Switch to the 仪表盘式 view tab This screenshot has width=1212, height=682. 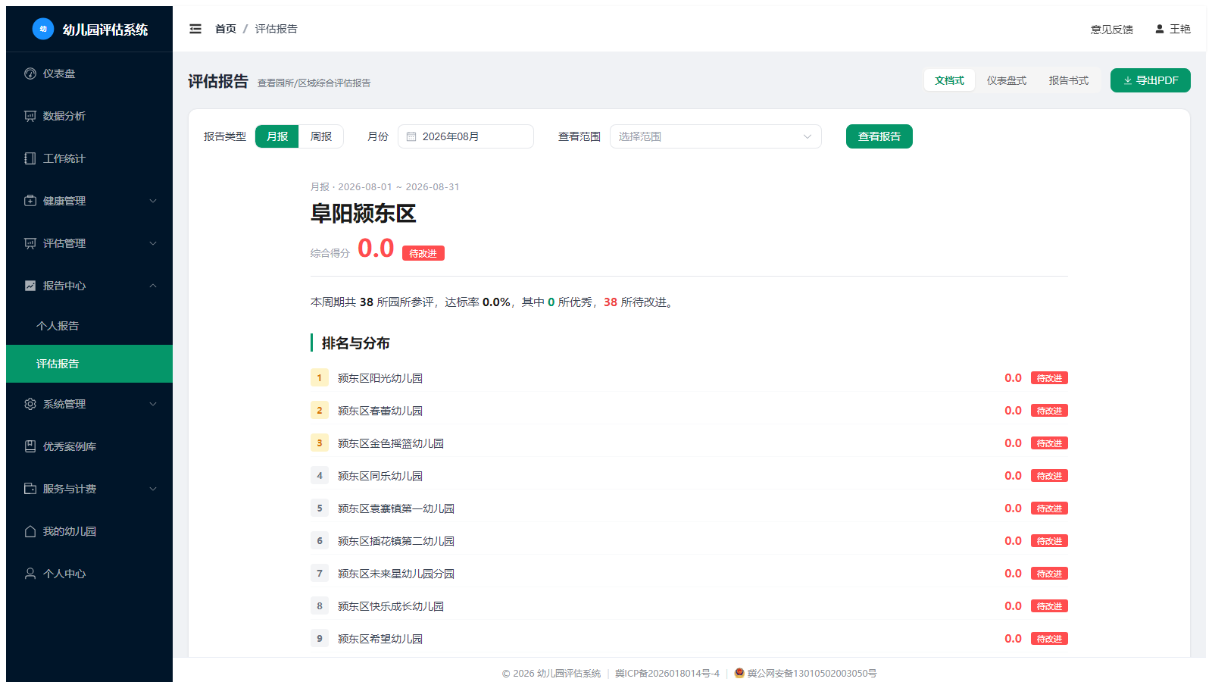pos(1007,80)
